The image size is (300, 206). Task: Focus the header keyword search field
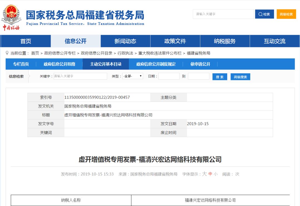[223, 14]
